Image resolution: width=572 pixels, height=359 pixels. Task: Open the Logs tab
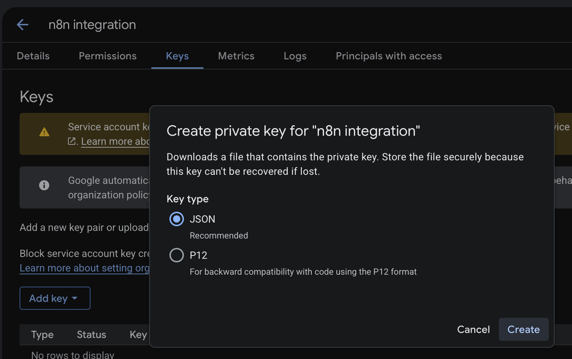[295, 56]
